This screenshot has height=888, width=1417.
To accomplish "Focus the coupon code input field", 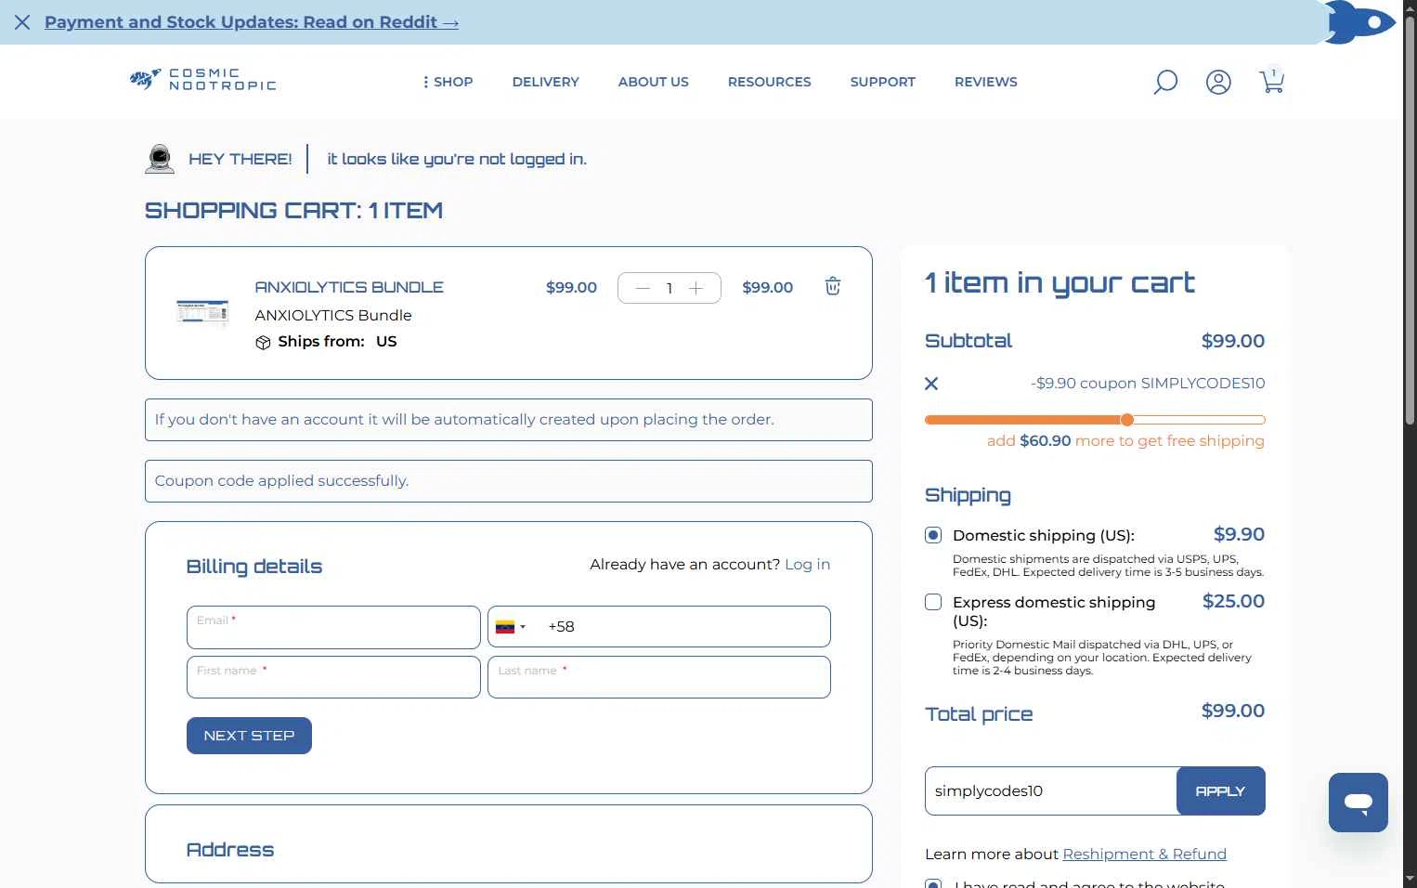I will click(x=1050, y=791).
